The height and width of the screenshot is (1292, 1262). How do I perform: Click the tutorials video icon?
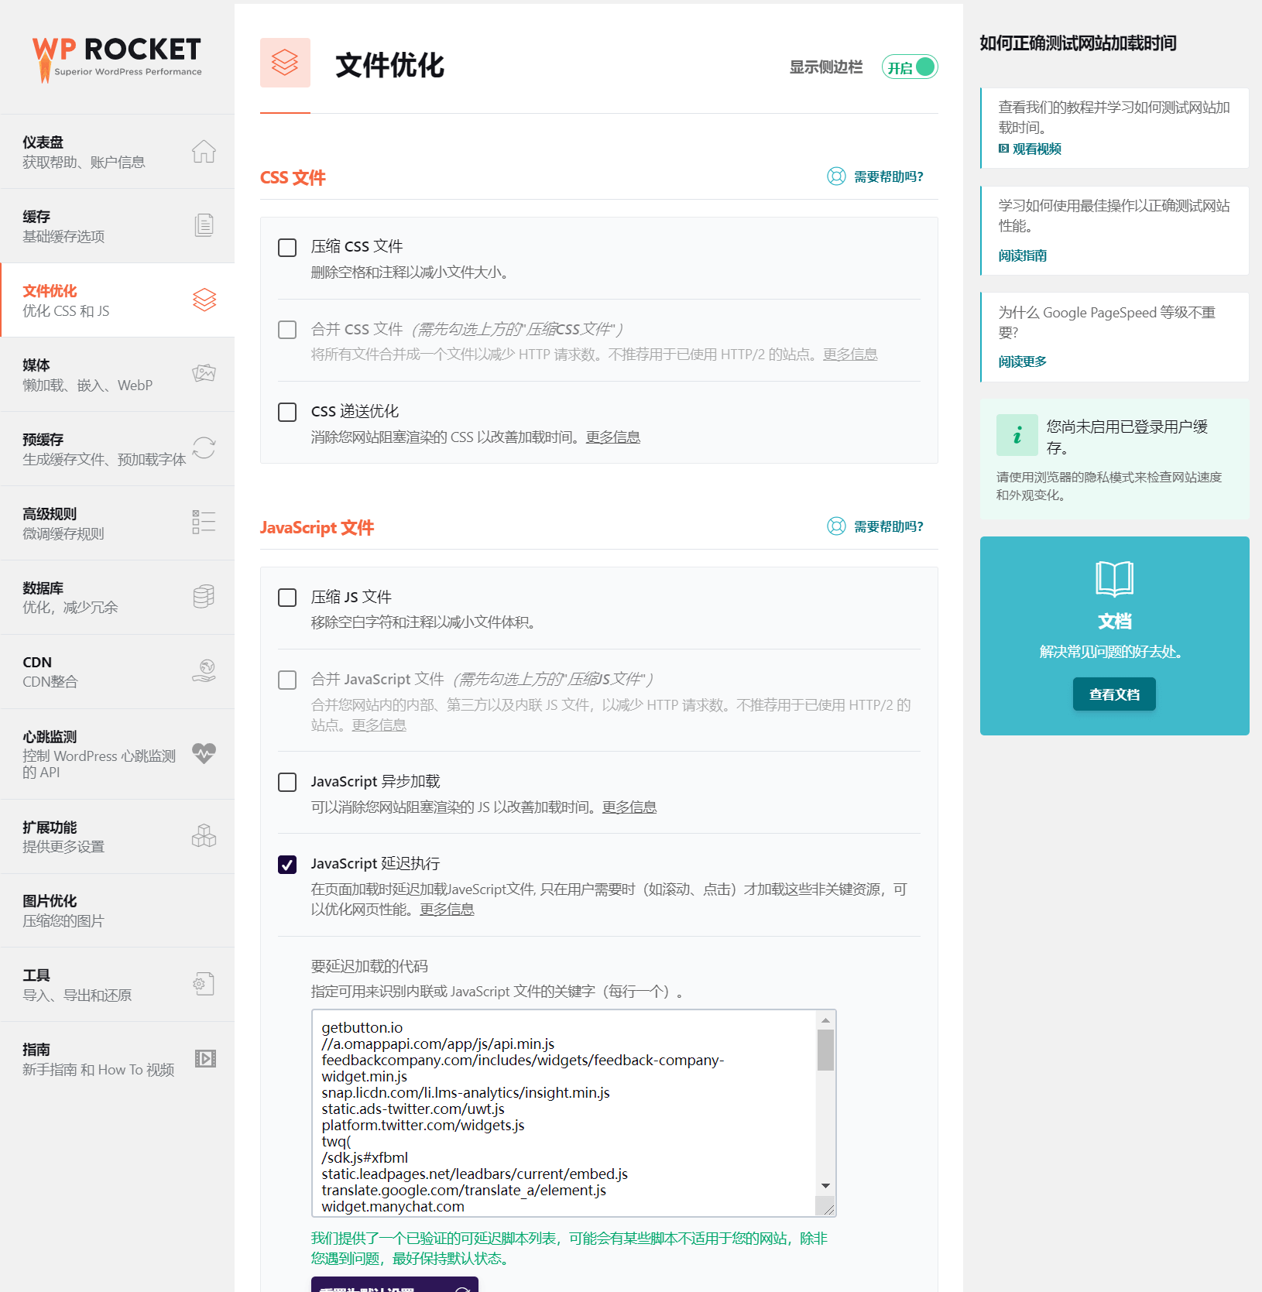click(x=205, y=1058)
